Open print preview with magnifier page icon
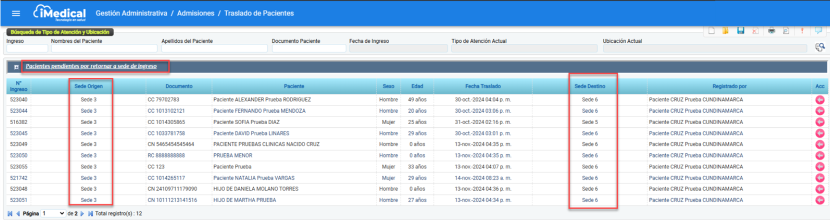The width and height of the screenshot is (830, 220). click(786, 31)
